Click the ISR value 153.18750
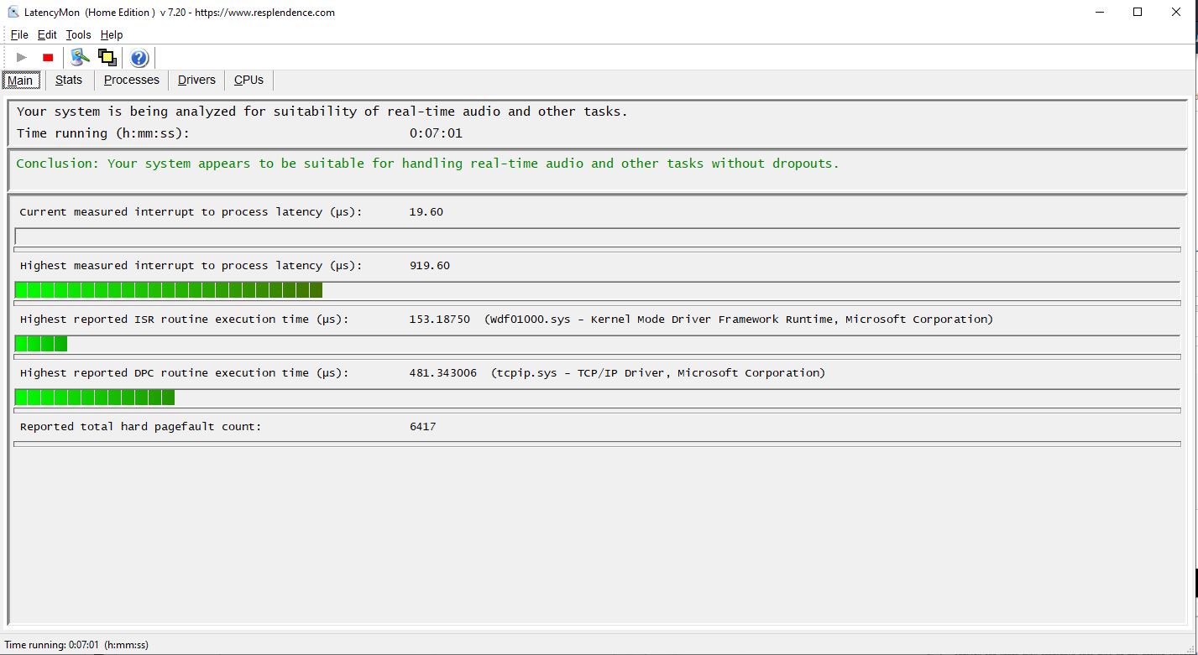 click(x=439, y=320)
